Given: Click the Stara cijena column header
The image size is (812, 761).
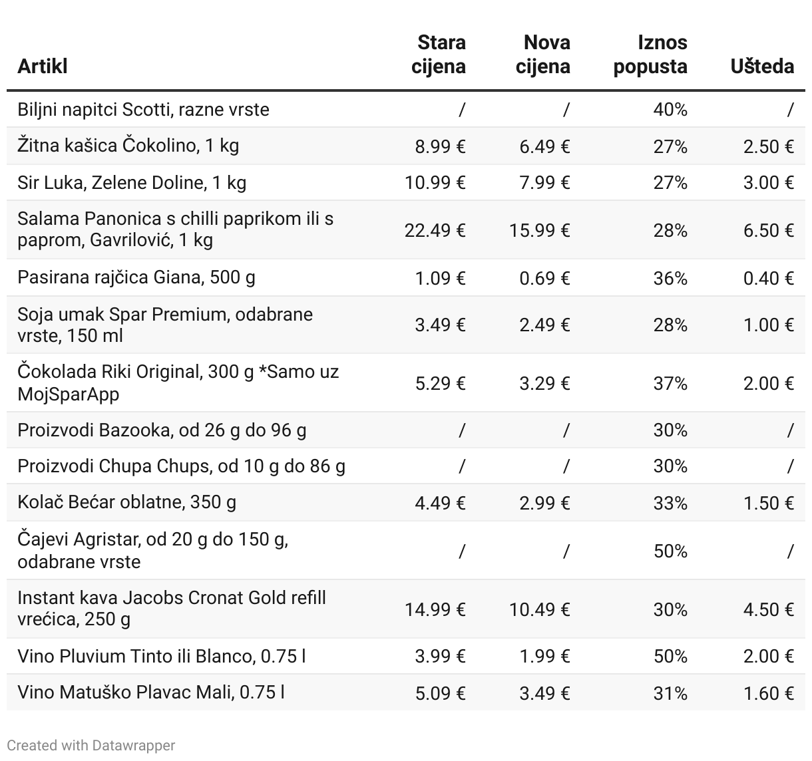Looking at the screenshot, I should tap(439, 55).
